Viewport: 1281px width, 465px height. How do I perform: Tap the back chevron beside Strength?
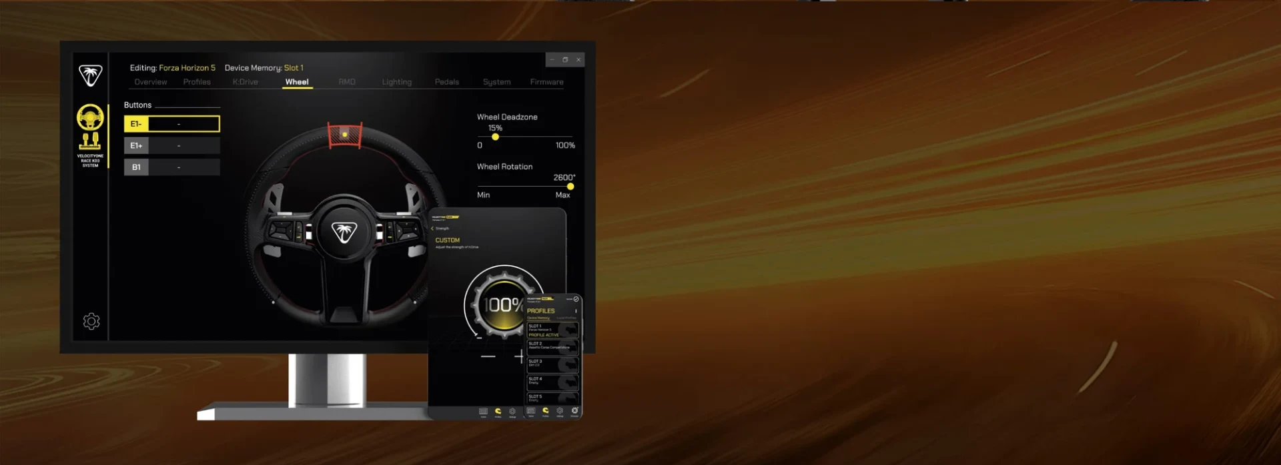tap(432, 228)
